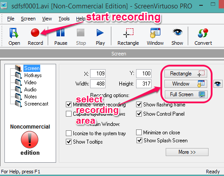The image size is (224, 176).
Task: Select Hotkeys in the settings tree
Action: [33, 75]
